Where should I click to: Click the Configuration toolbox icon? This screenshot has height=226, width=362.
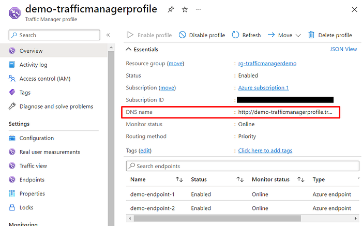tap(12, 138)
